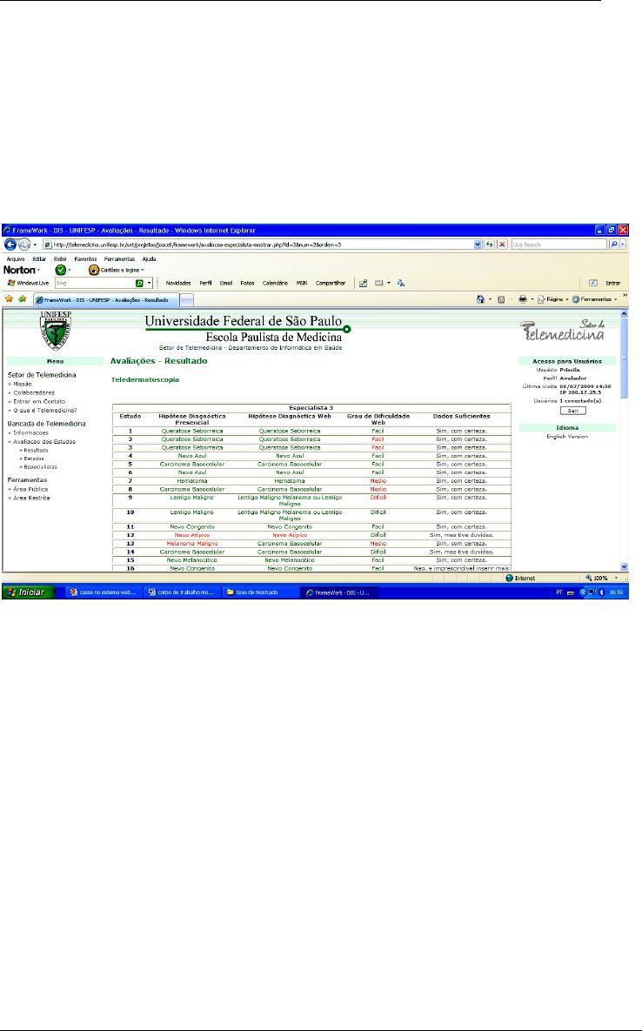
Task: Click the Live Search input box
Action: pyautogui.click(x=559, y=244)
